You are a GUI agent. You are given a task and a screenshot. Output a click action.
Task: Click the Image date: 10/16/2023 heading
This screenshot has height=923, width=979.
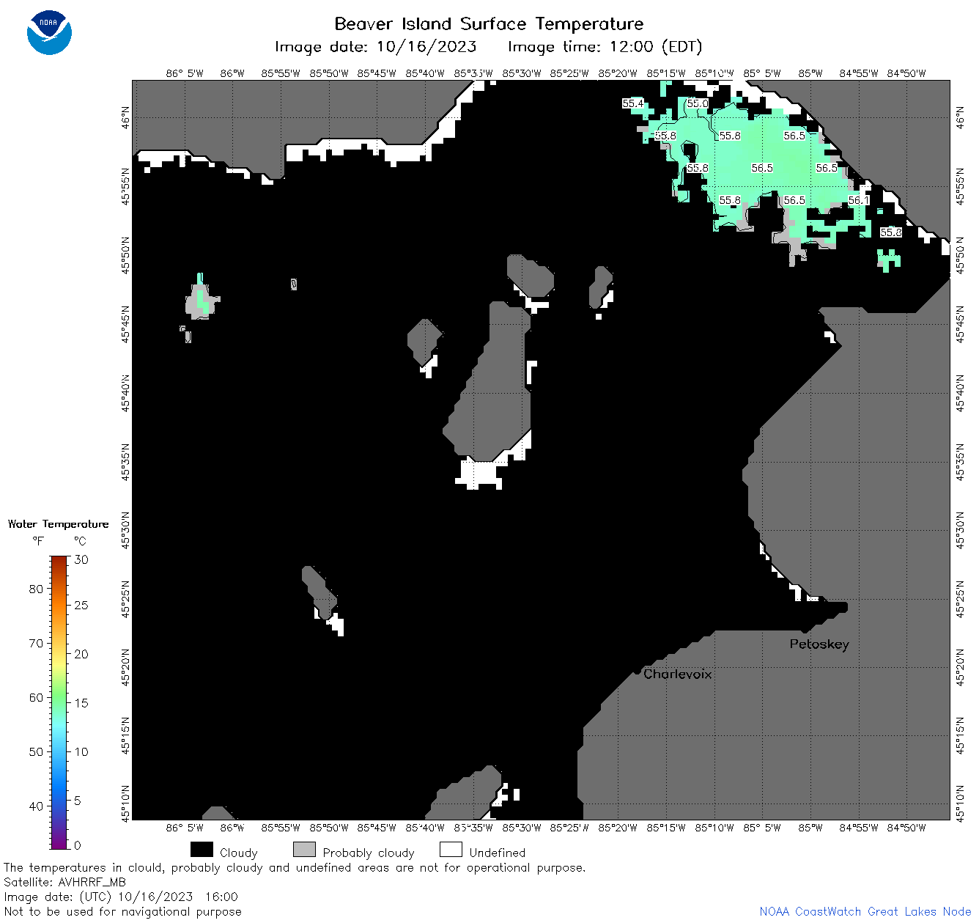375,47
